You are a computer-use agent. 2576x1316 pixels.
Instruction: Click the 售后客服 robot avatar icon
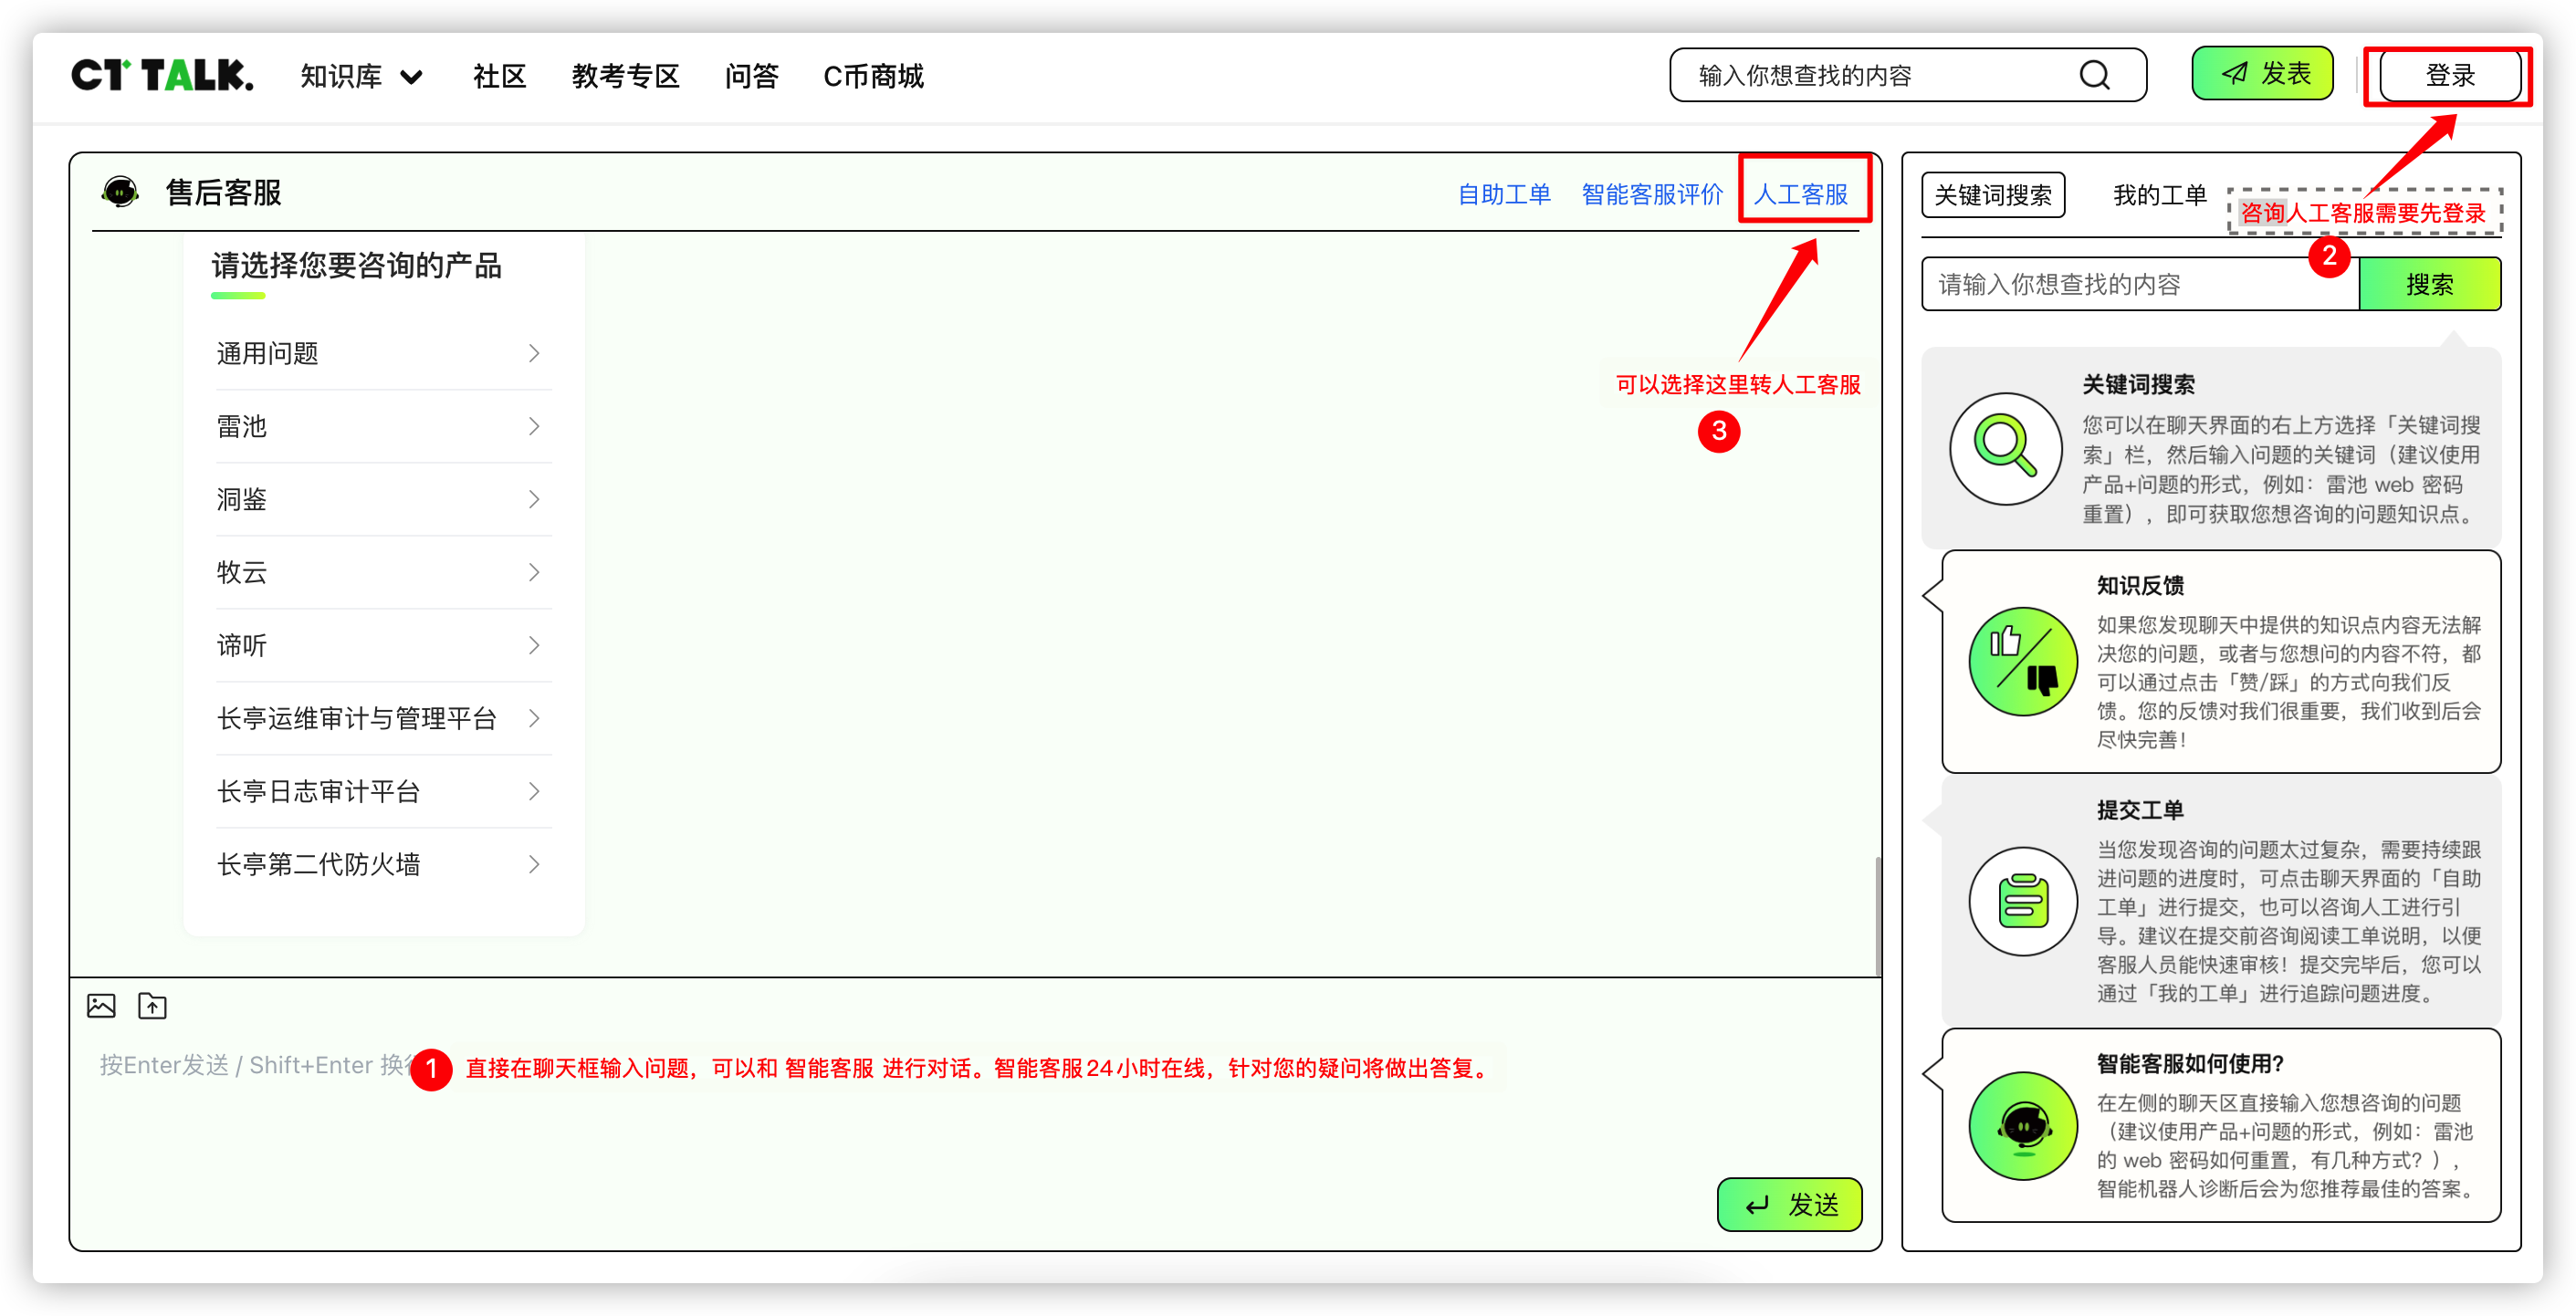tap(120, 191)
